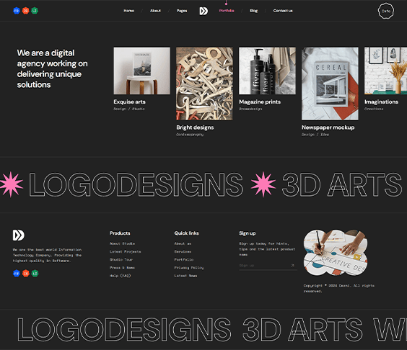407x350 pixels.
Task: Click the blue FB icon in header
Action: (x=17, y=11)
